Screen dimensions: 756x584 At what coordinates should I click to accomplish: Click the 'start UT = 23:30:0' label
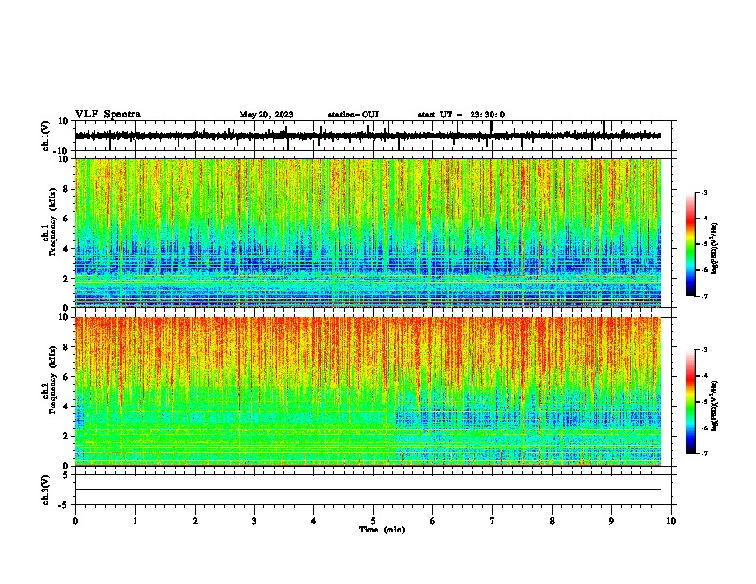point(461,115)
